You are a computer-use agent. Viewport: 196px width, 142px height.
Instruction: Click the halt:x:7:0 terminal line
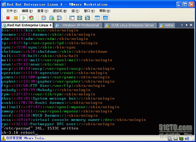click(x=40, y=56)
